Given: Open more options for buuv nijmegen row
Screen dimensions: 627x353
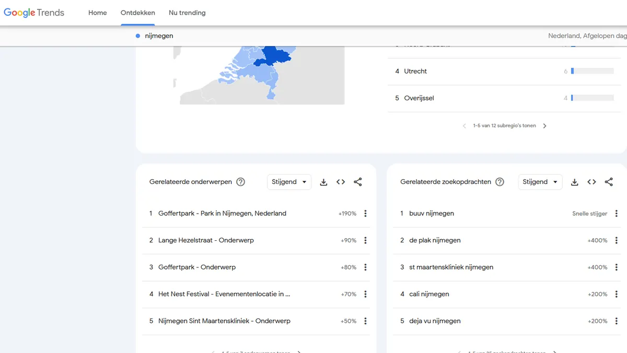Looking at the screenshot, I should tap(617, 214).
